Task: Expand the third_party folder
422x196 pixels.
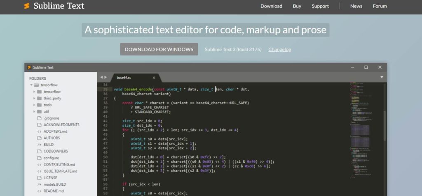Action: pyautogui.click(x=34, y=98)
